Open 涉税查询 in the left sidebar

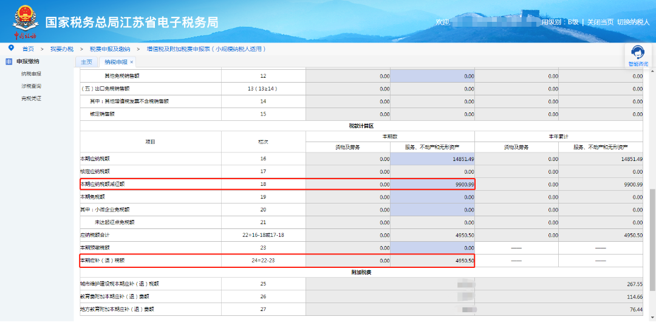pyautogui.click(x=31, y=86)
